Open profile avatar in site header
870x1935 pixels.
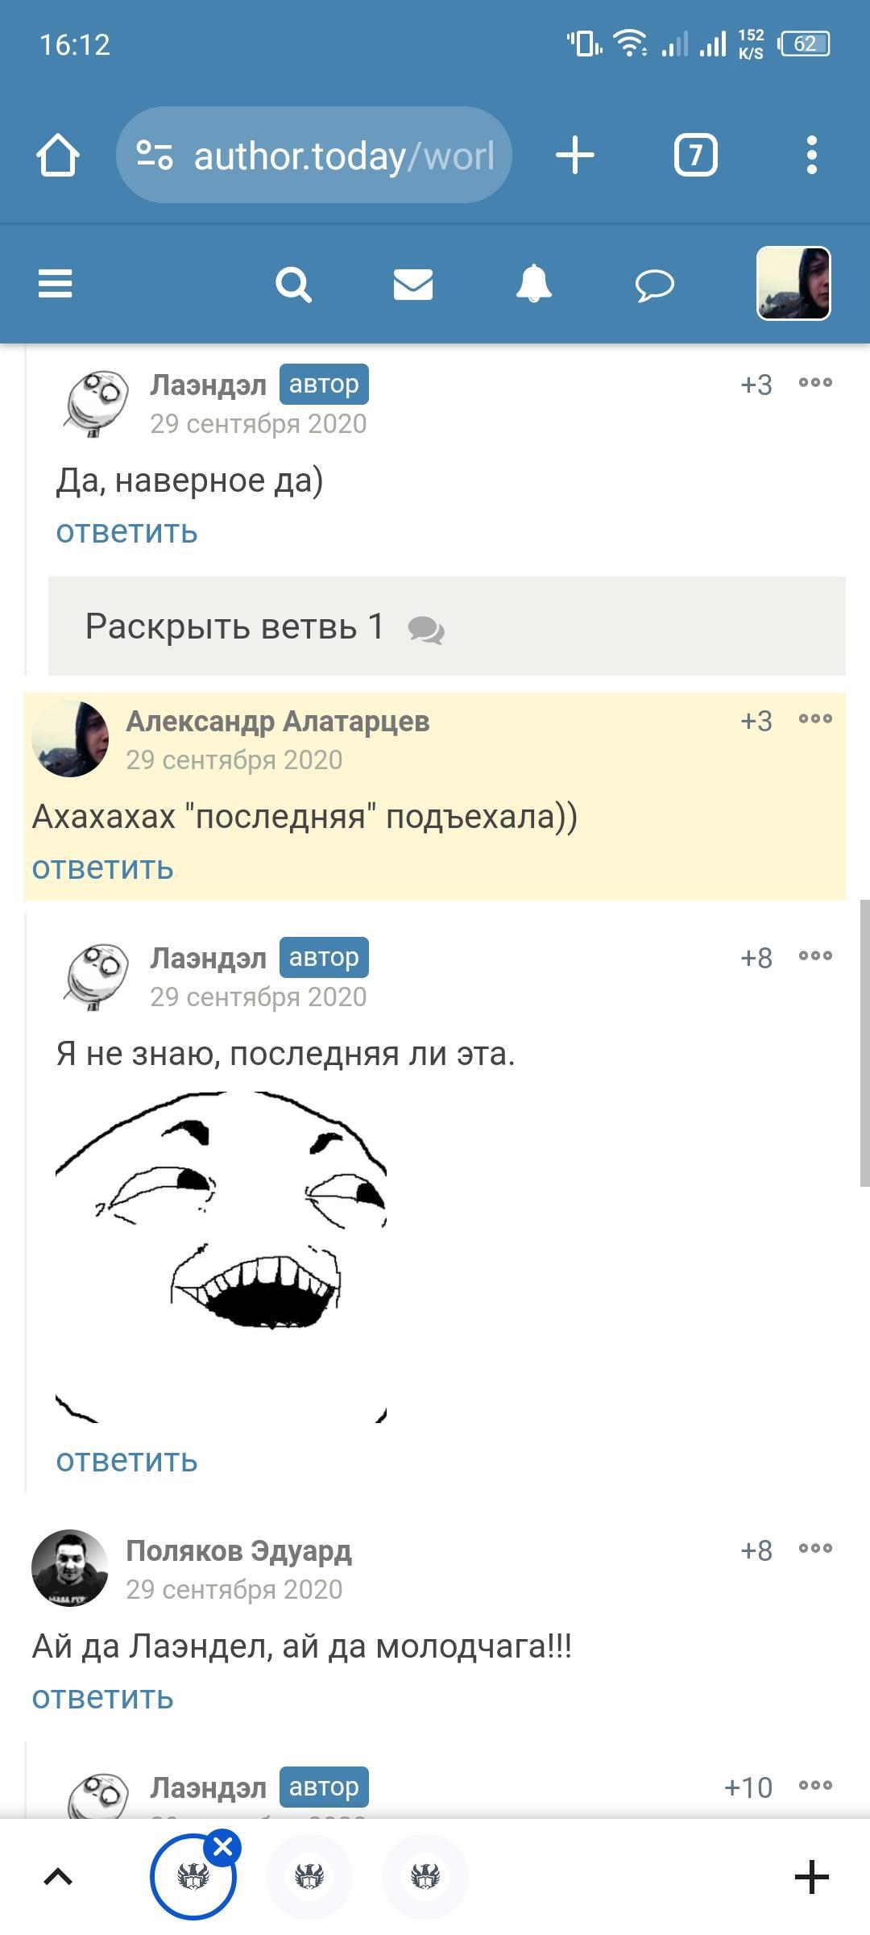pyautogui.click(x=793, y=284)
